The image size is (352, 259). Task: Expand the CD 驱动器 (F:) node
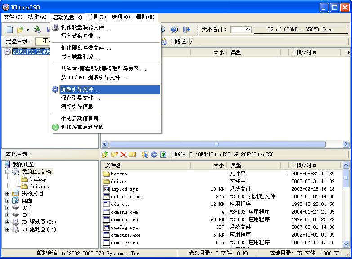(x=7, y=229)
